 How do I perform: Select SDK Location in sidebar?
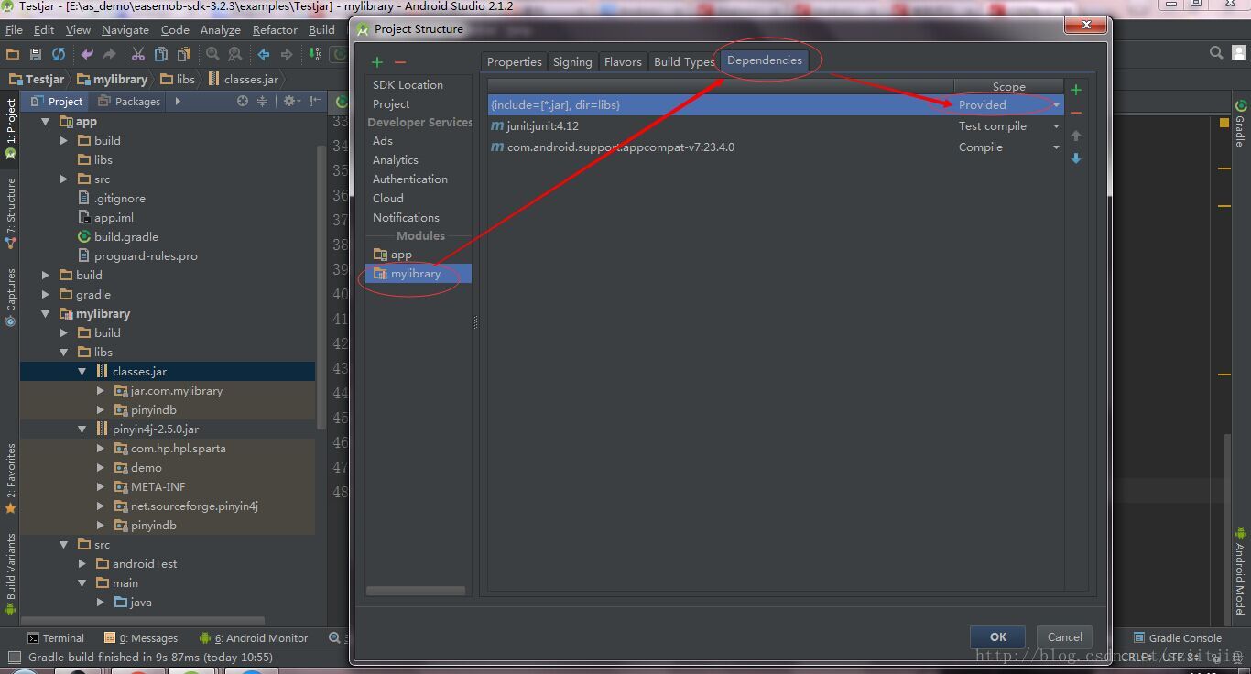(408, 85)
